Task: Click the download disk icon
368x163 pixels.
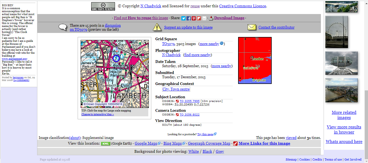Action: [x=211, y=18]
